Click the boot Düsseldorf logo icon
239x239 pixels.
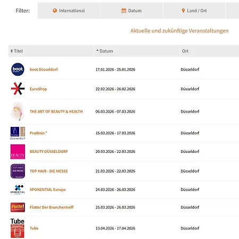tap(18, 70)
